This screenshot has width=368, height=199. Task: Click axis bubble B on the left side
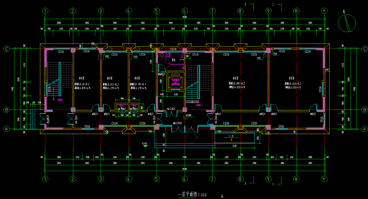point(6,109)
